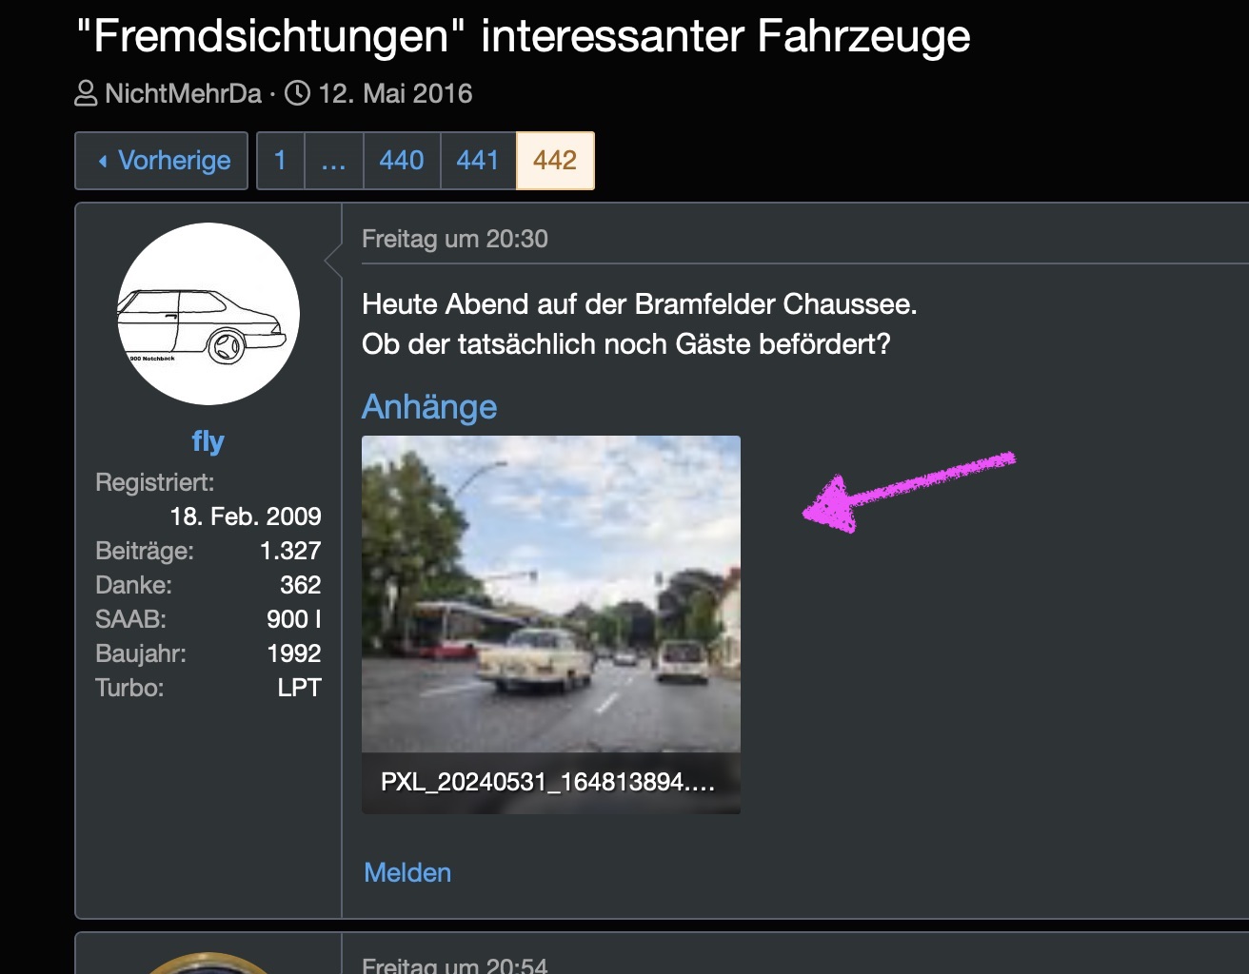
Task: Click the fly user avatar image
Action: point(208,314)
